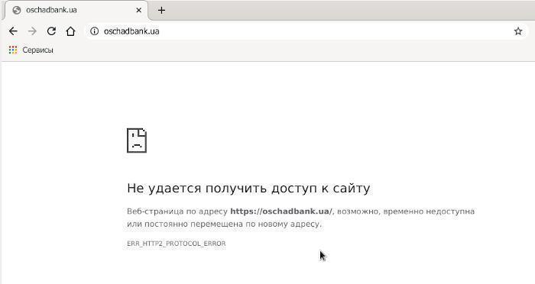Close the oschadbank.ua tab

pos(138,10)
